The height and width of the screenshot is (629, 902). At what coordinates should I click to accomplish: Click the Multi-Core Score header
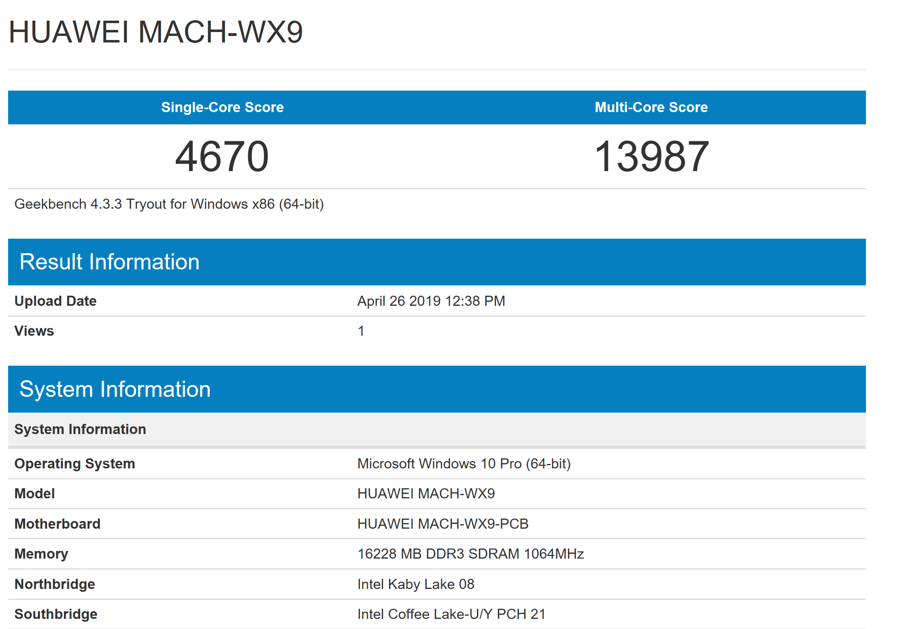tap(651, 107)
